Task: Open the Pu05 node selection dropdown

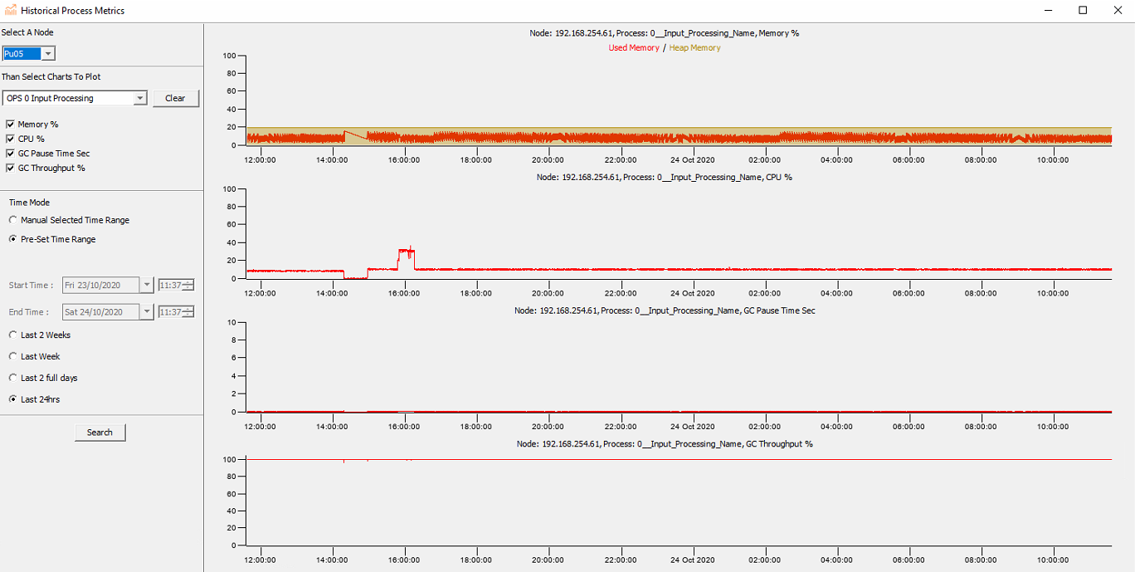Action: (46, 52)
